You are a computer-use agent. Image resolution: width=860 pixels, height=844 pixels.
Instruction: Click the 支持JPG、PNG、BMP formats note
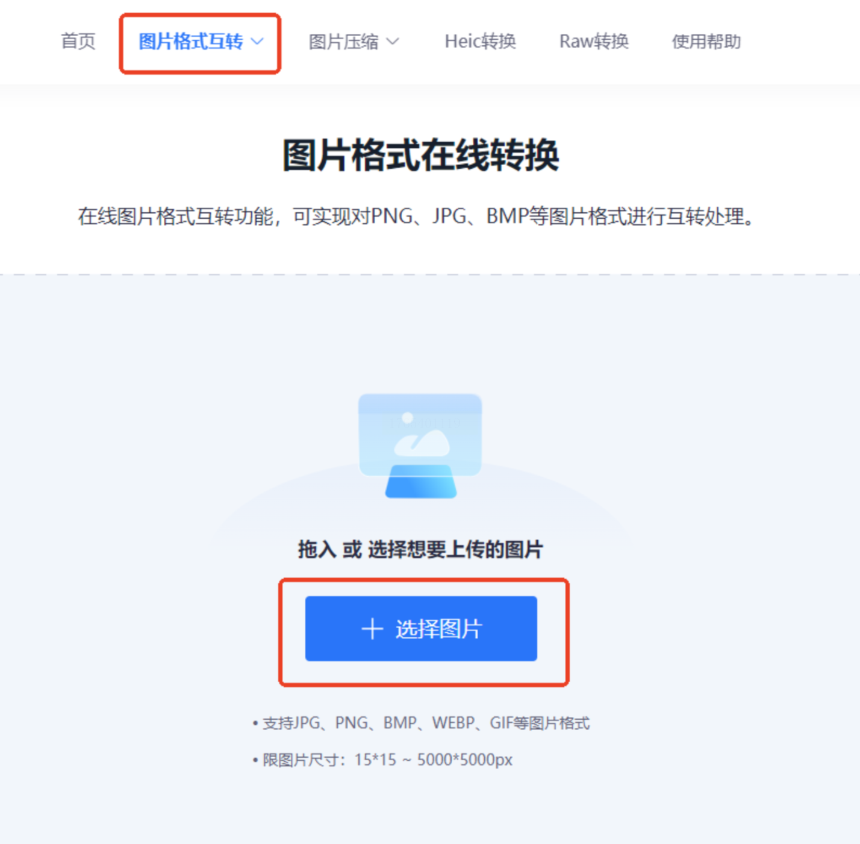pyautogui.click(x=421, y=723)
